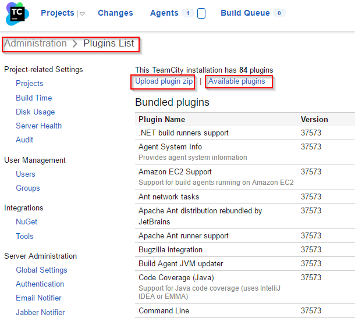355x318 pixels.
Task: Click the Integrations section heading
Action: [x=23, y=208]
